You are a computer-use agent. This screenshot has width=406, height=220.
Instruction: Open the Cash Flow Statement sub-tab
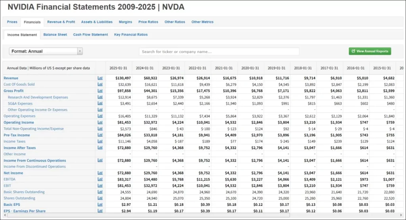(x=90, y=34)
